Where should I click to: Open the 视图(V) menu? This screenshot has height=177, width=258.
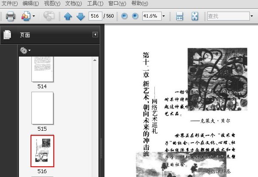(52, 3)
